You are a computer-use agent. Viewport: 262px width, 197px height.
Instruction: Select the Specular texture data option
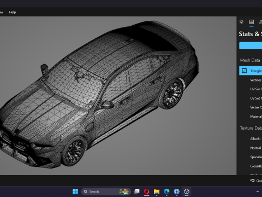pyautogui.click(x=256, y=157)
